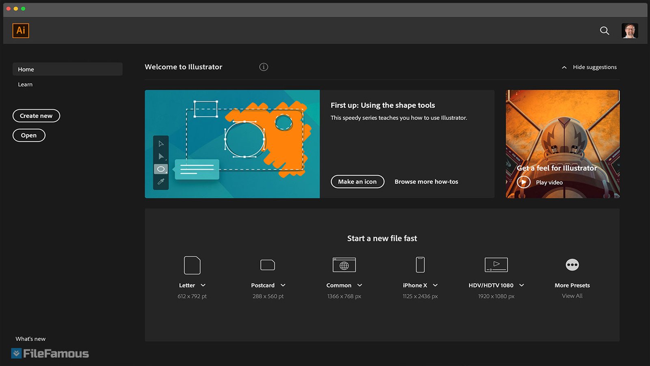Click the Play video label
This screenshot has width=650, height=366.
549,182
